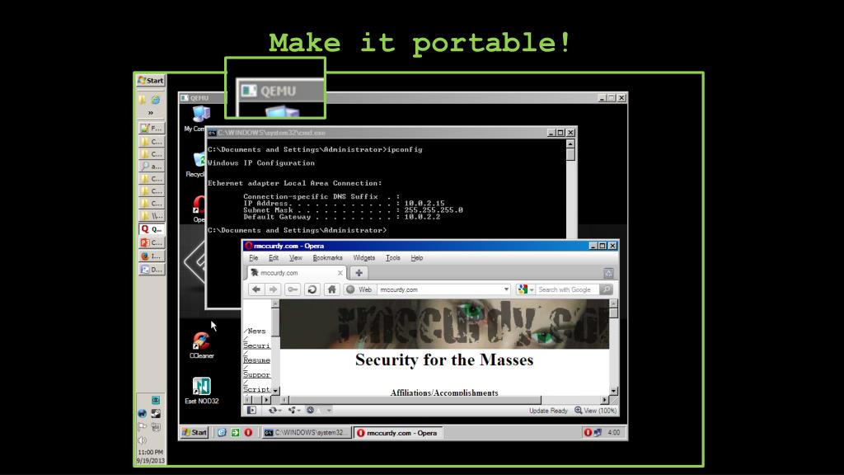Click the Wand key icon in Opera toolbar
The image size is (844, 475).
point(293,289)
